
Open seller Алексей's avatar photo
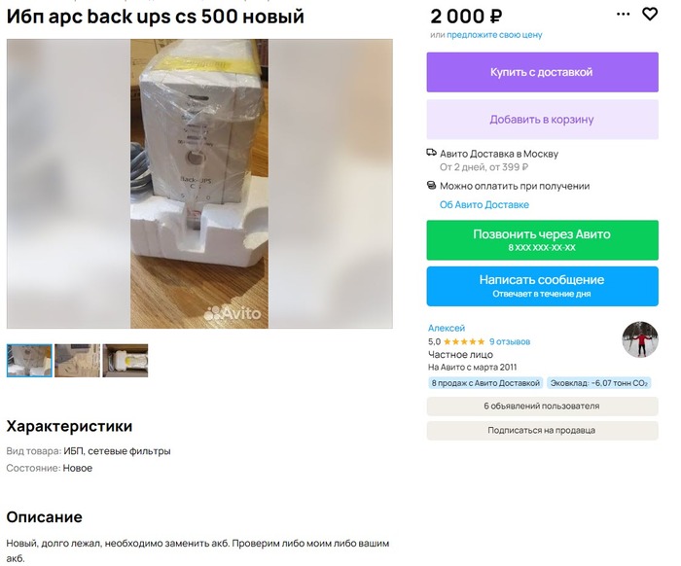(640, 339)
